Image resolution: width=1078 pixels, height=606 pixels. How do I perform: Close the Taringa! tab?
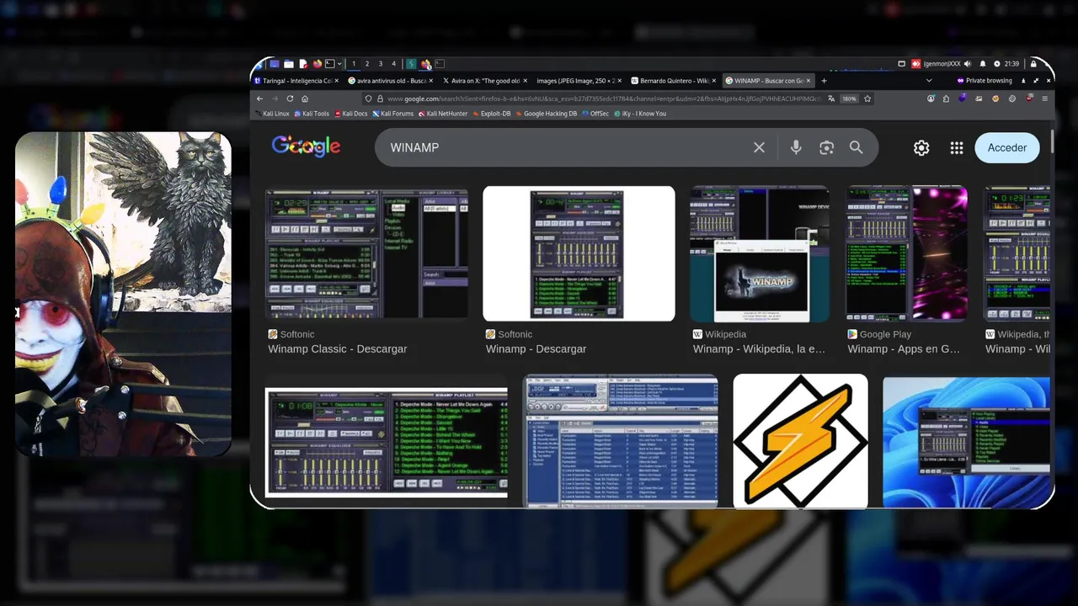point(337,81)
